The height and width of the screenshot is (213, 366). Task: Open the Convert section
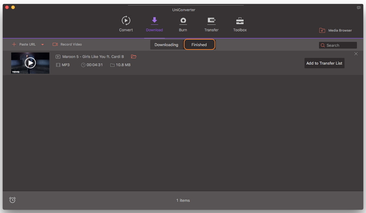click(x=126, y=24)
